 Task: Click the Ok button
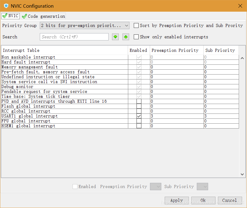click(x=203, y=200)
